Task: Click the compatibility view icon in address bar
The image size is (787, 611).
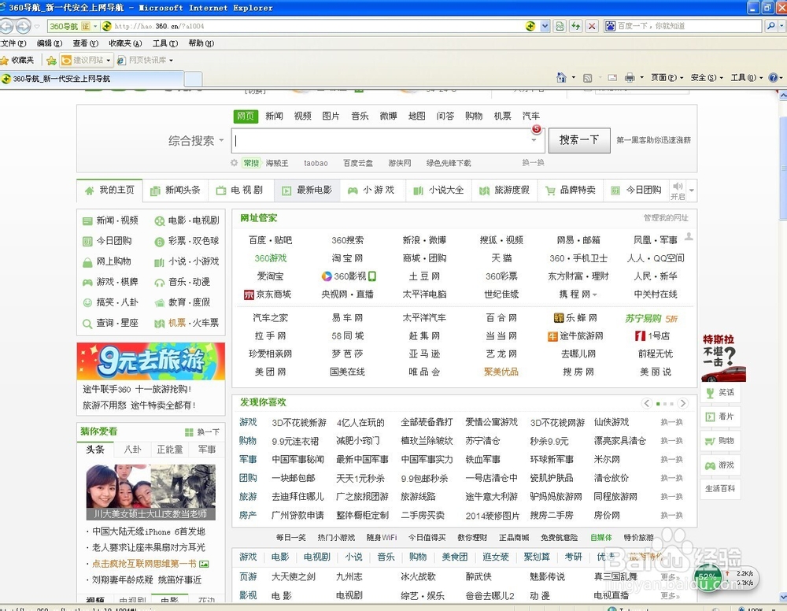Action: (x=560, y=26)
